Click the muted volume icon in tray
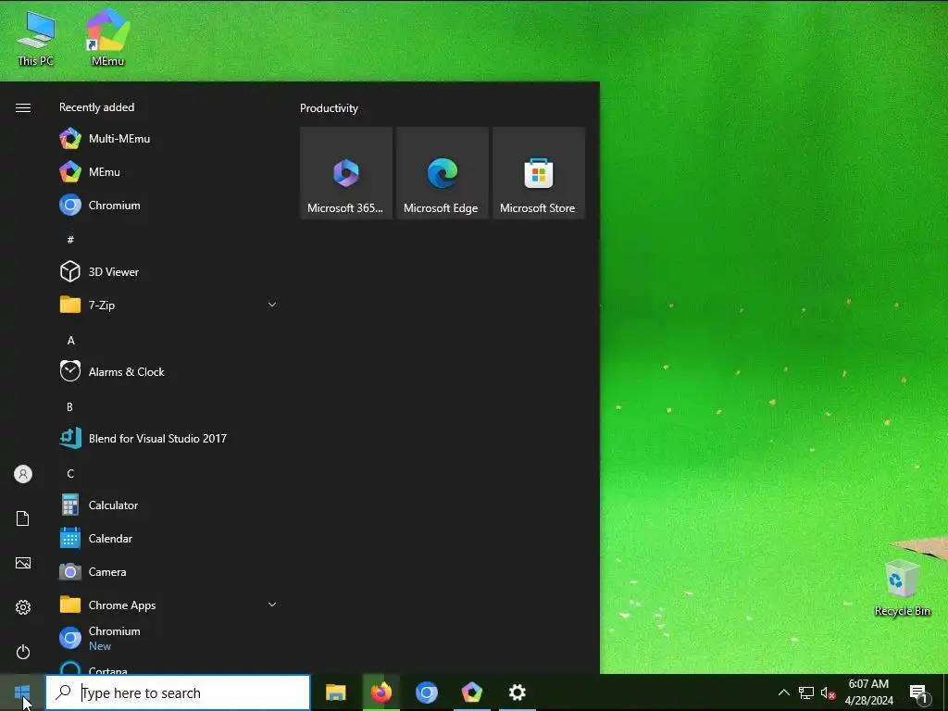 829,692
